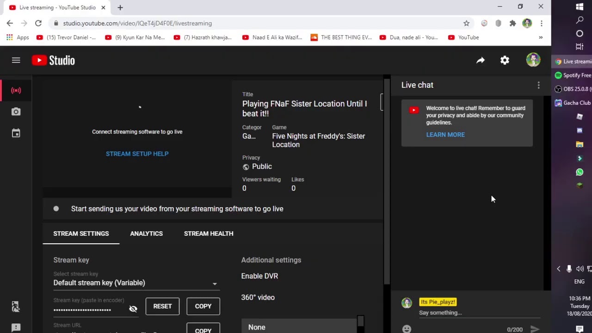Open the STREAM SETUP HELP link

(137, 154)
